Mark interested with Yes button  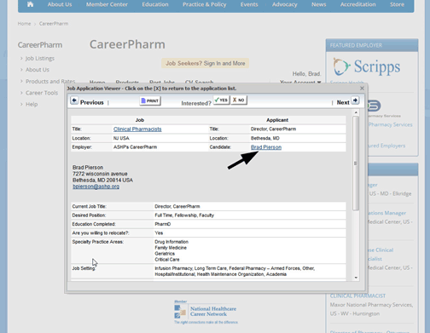point(221,100)
